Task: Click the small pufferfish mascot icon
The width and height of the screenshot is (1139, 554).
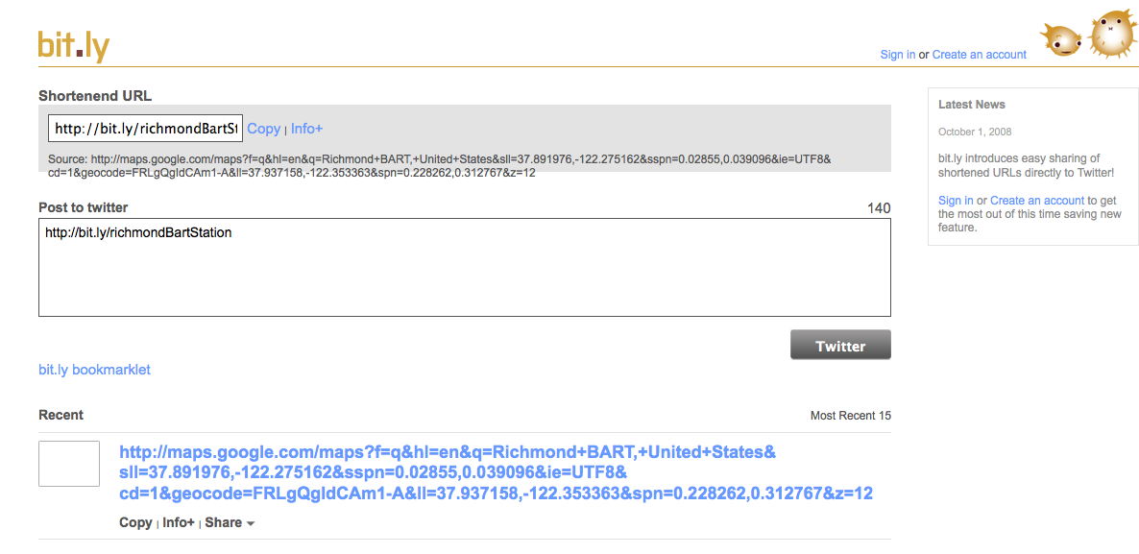Action: [1061, 39]
